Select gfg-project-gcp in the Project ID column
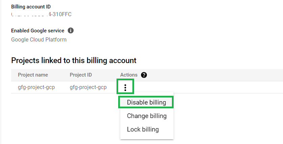This screenshot has height=144, width=283. (x=88, y=87)
